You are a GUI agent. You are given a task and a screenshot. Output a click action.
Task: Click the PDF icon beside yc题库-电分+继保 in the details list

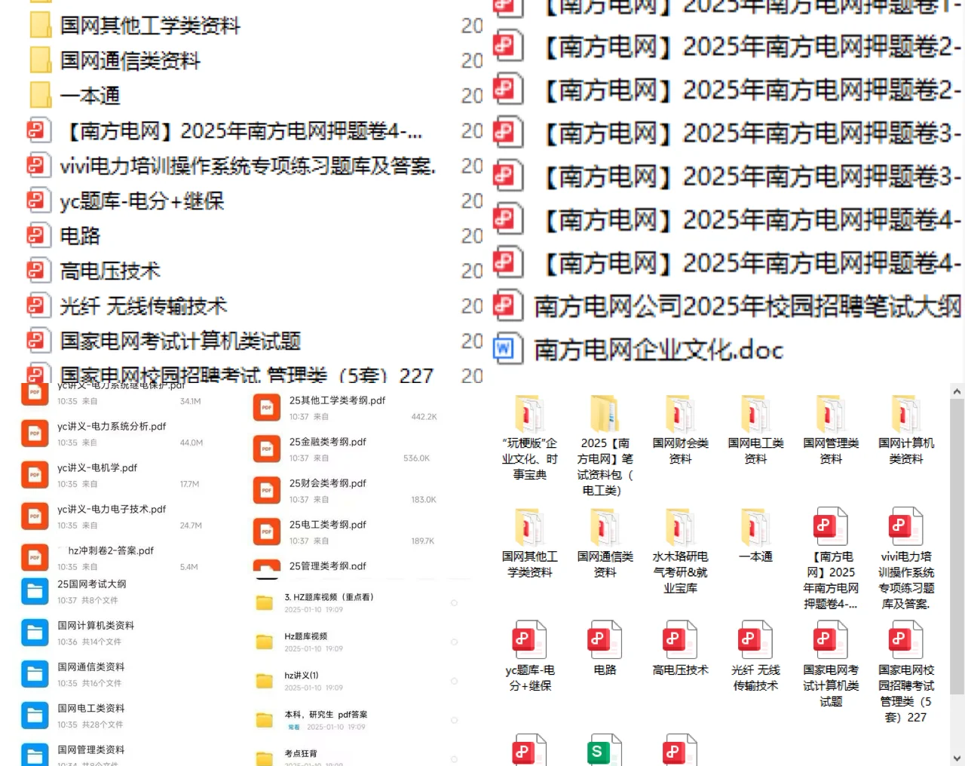click(38, 201)
